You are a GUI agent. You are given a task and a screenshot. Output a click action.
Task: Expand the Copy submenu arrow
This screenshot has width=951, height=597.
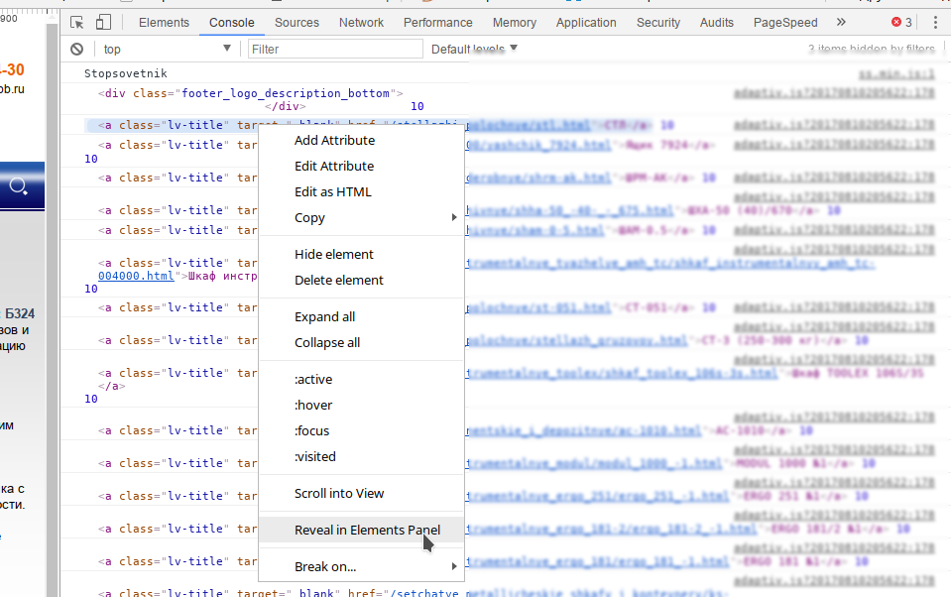(453, 217)
